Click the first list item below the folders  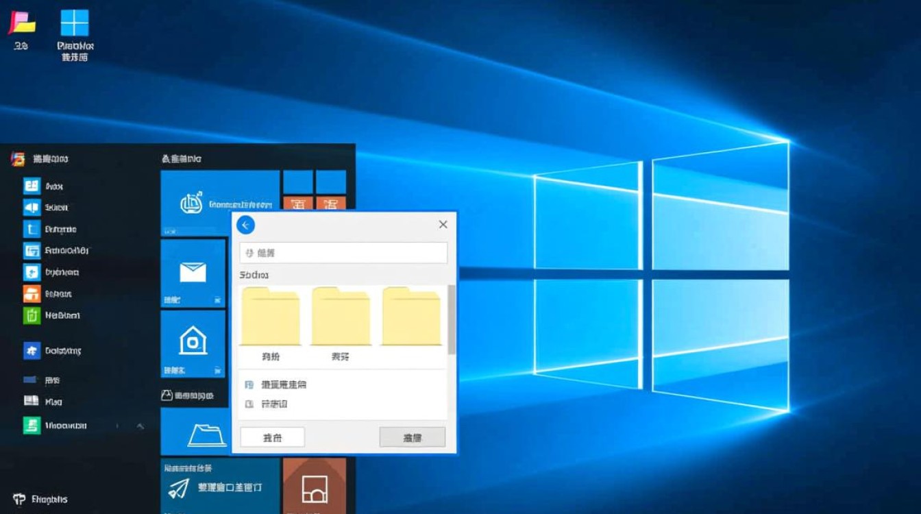pos(282,384)
